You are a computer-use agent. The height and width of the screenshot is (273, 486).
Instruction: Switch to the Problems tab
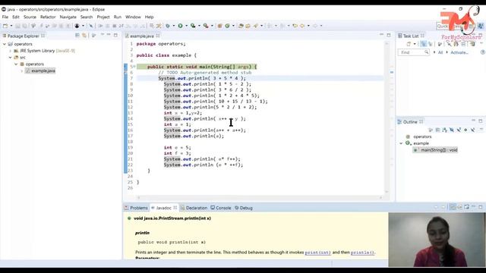(137, 208)
